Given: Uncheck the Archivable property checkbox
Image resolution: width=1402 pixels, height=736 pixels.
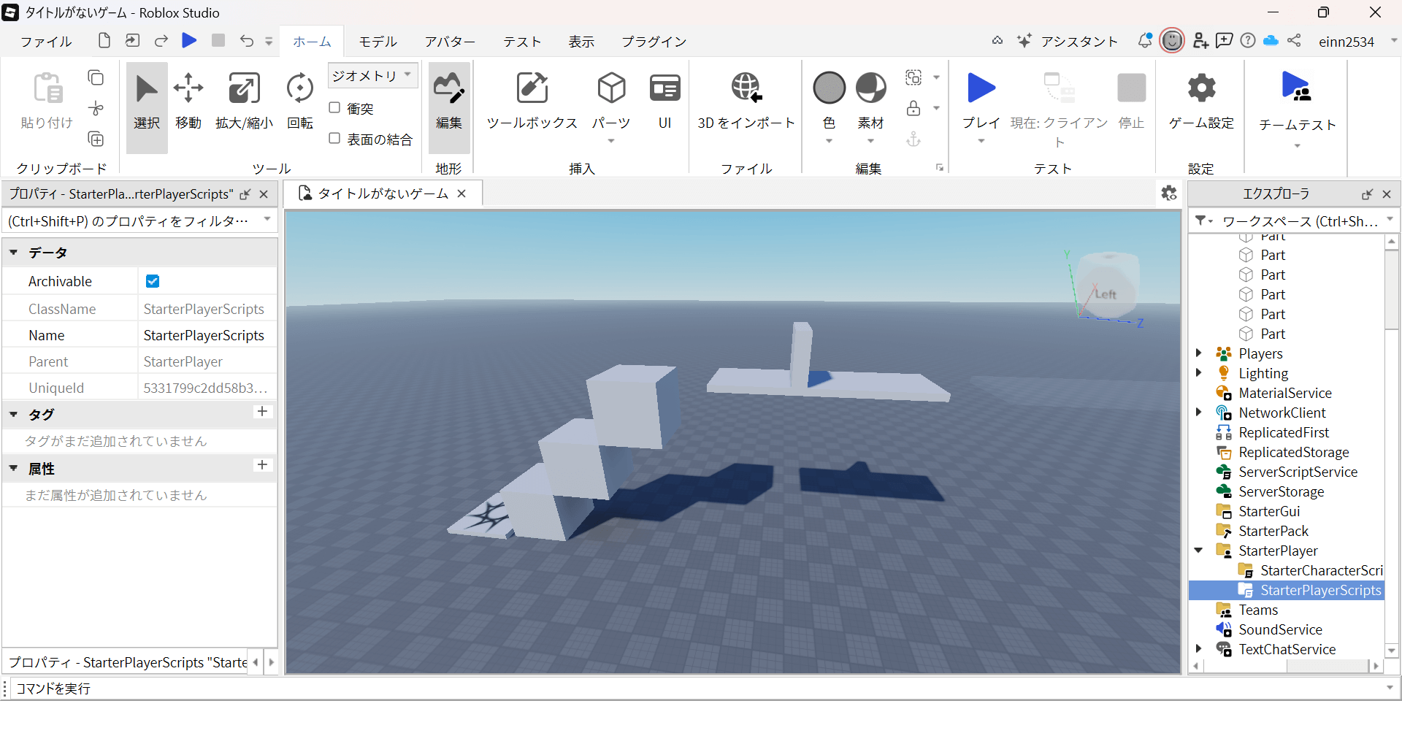Looking at the screenshot, I should pos(153,281).
